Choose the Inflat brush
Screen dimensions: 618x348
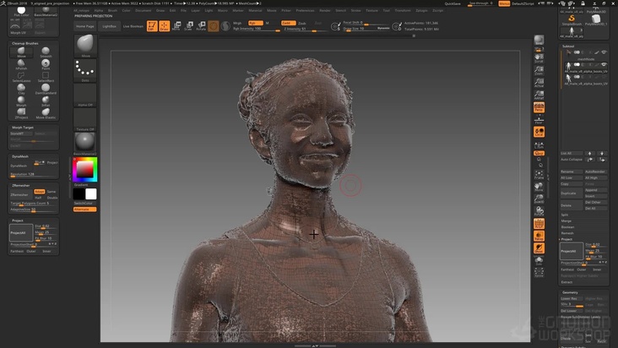46,101
